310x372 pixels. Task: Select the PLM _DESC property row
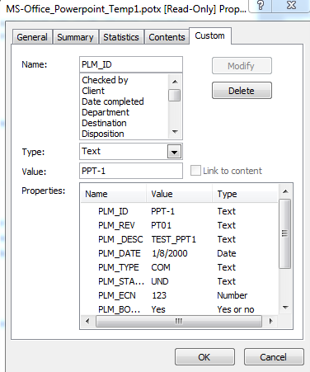coord(179,239)
